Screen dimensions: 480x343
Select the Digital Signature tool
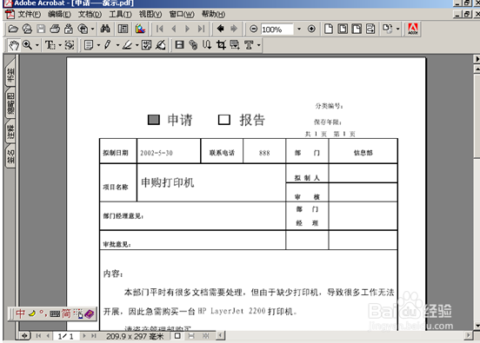coord(160,45)
